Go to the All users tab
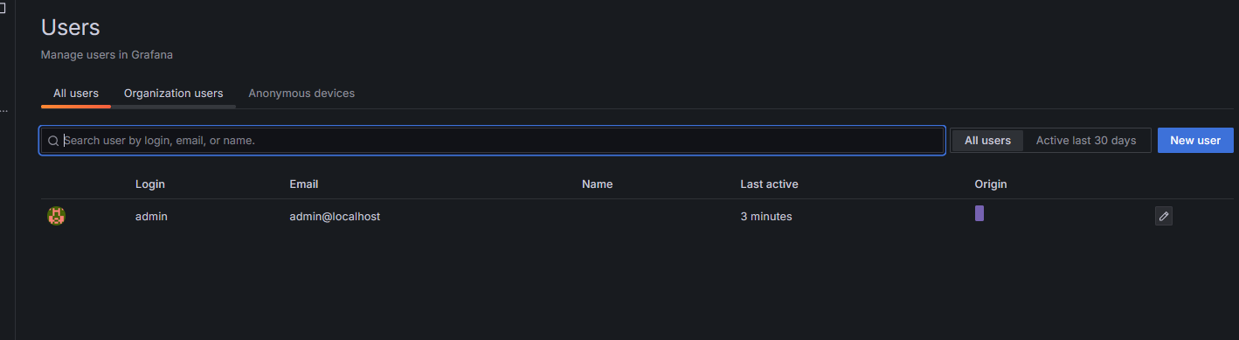Viewport: 1239px width, 340px height. (76, 94)
